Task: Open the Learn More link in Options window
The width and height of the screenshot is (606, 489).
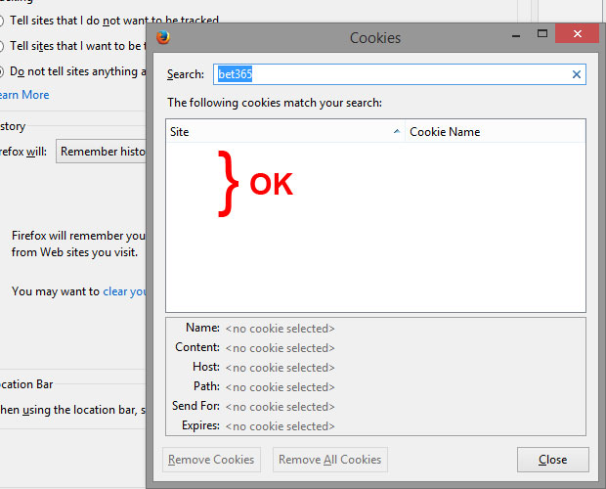Action: [x=24, y=95]
